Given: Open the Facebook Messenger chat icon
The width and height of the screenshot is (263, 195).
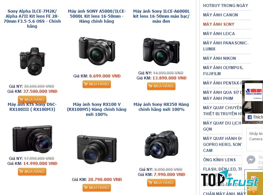Looking at the screenshot, I should pos(251,160).
